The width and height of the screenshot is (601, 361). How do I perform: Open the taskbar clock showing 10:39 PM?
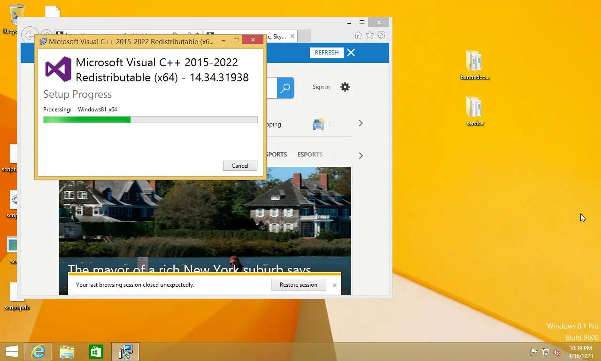(x=581, y=352)
